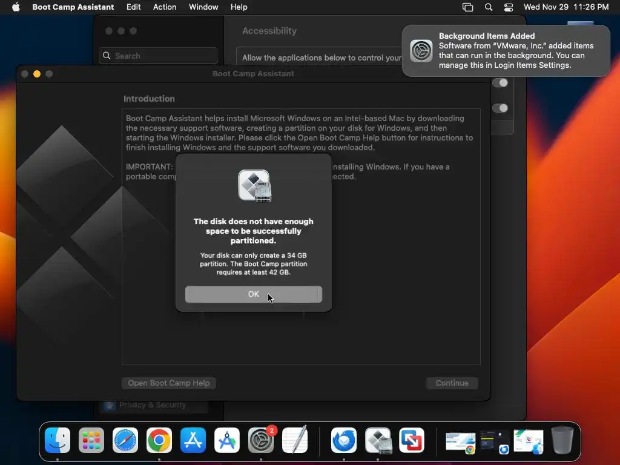Open the third minimized window thumbnail in Dock
Viewport: 620px width, 465px height.
coord(528,441)
